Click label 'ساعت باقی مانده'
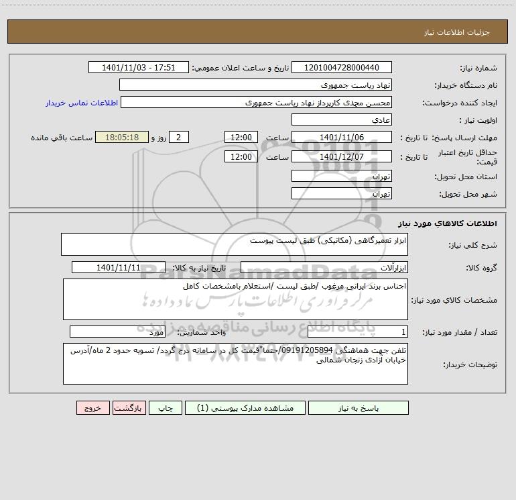The width and height of the screenshot is (516, 500). [x=62, y=138]
